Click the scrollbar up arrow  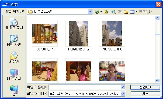coord(157,18)
